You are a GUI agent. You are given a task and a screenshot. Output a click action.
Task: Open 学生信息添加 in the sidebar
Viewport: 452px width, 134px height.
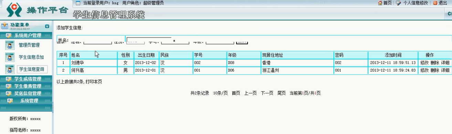(x=31, y=57)
